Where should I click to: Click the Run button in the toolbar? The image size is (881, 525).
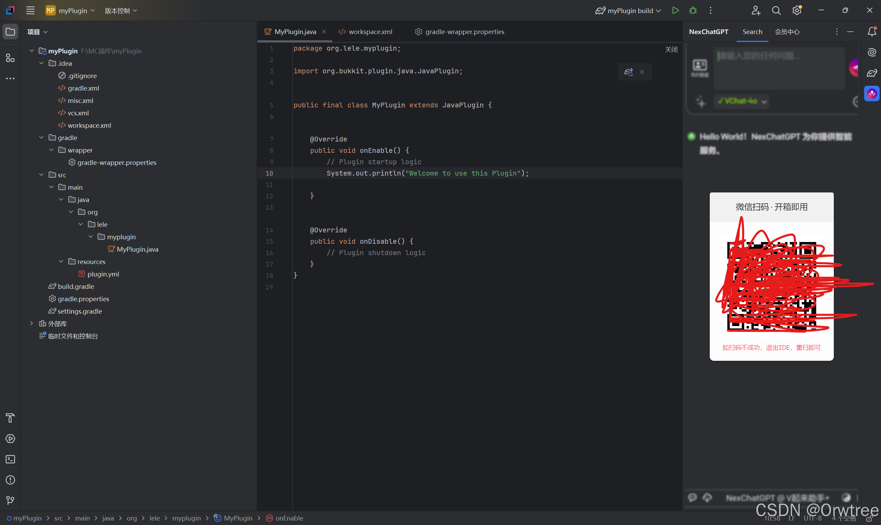point(675,11)
